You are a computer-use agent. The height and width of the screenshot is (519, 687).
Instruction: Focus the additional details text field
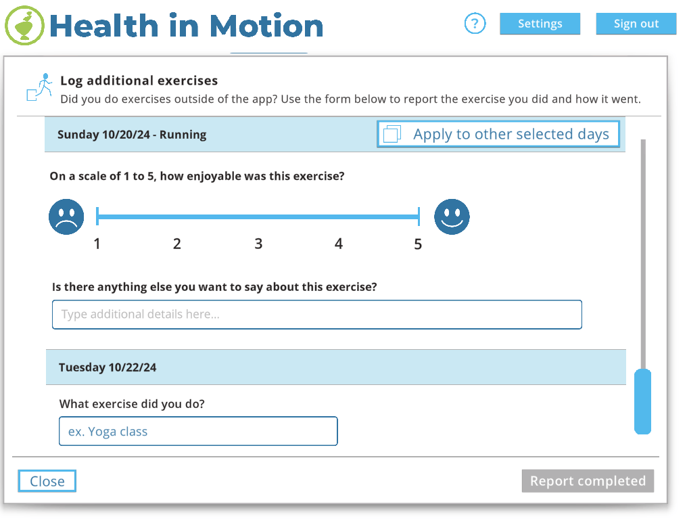[316, 315]
